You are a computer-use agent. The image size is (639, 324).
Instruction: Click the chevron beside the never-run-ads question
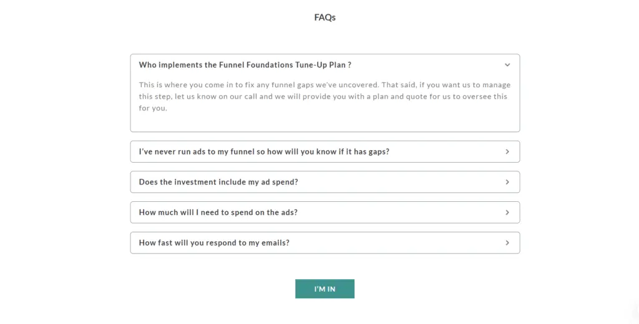[x=507, y=151]
